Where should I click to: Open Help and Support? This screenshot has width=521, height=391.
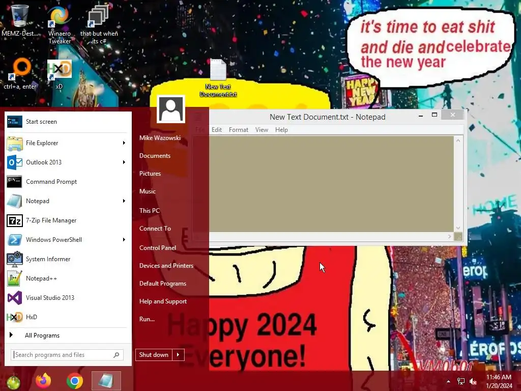(x=163, y=301)
